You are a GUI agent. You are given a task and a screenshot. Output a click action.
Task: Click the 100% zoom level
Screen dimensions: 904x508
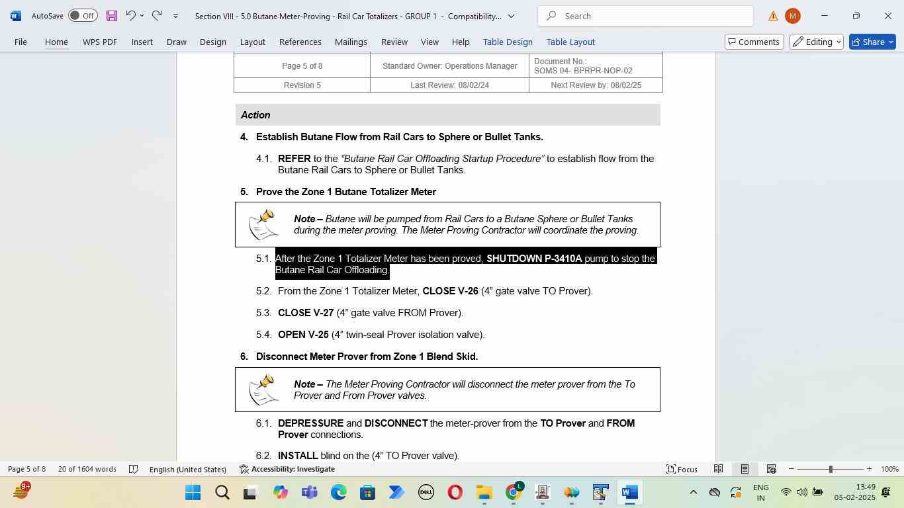click(x=889, y=469)
